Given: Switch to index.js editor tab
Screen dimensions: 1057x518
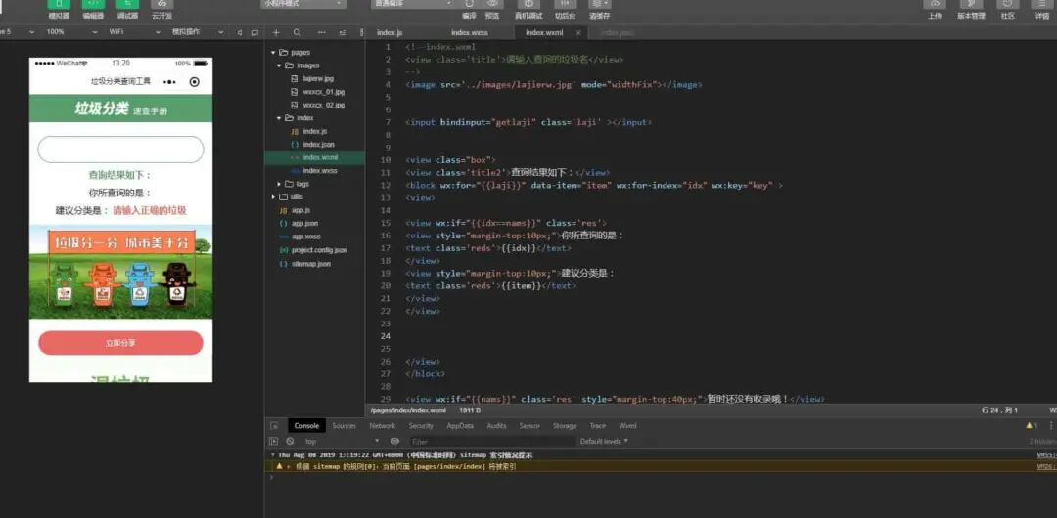Looking at the screenshot, I should (x=390, y=32).
